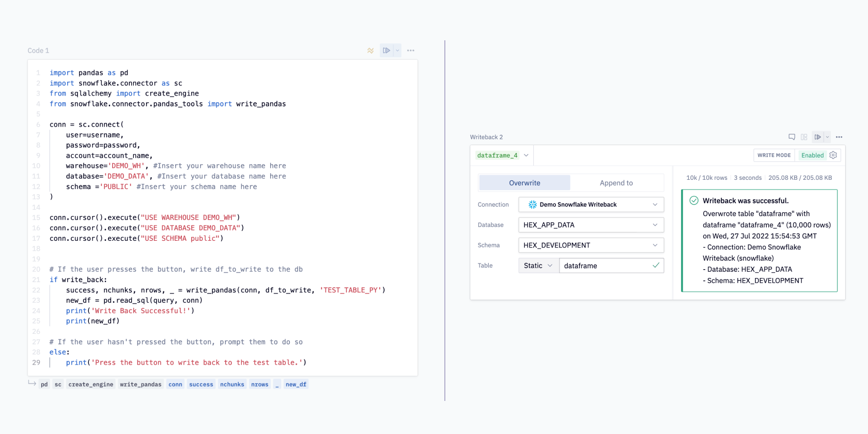Click the '_' variable tag
Viewport: 868px width, 434px height.
277,384
